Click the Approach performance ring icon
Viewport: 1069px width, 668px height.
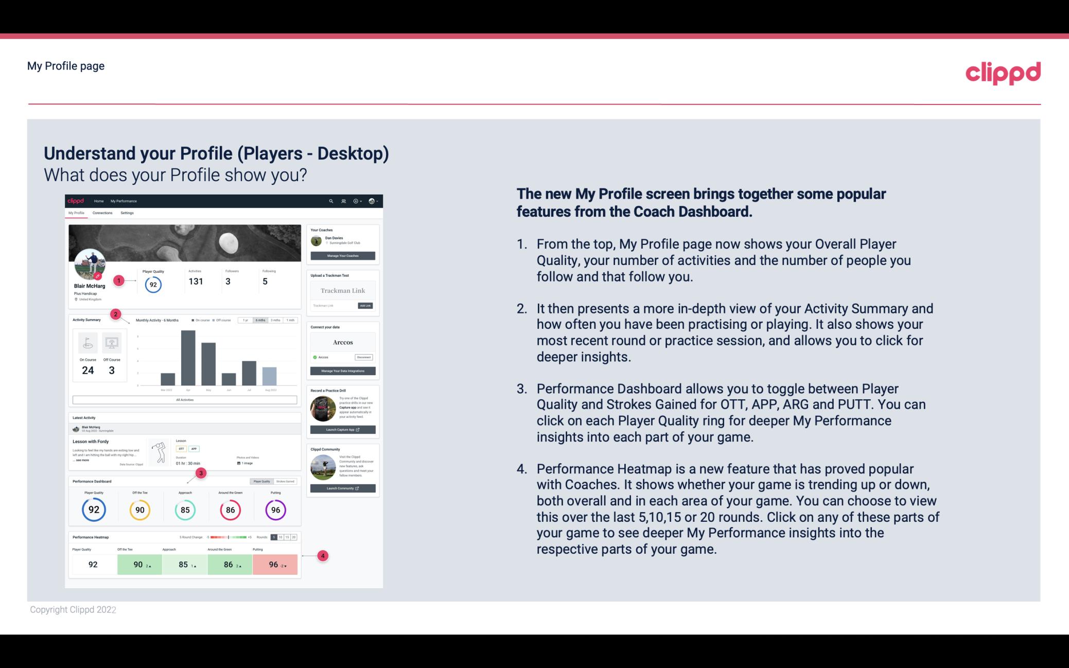(x=185, y=508)
